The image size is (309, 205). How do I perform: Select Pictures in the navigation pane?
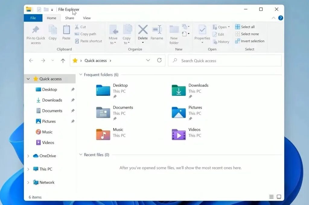pos(46,121)
